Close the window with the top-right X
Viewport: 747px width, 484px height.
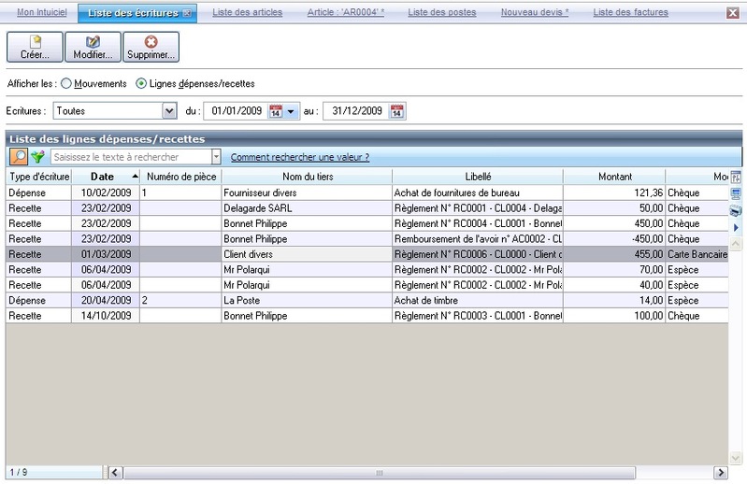tap(733, 13)
